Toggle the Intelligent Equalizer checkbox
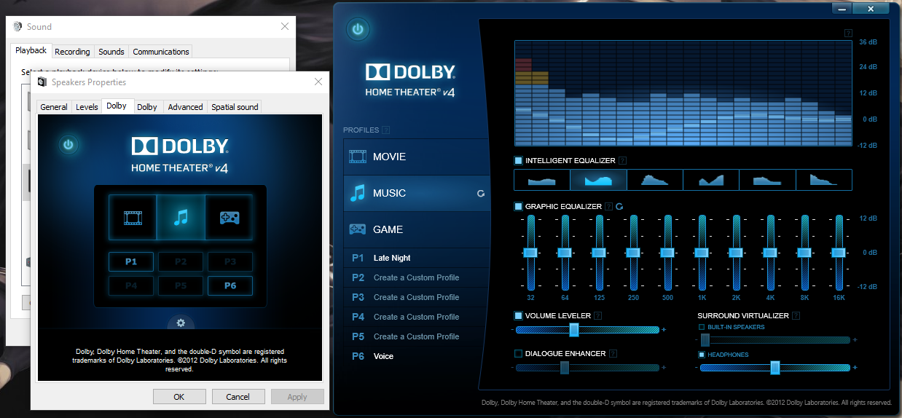Viewport: 902px width, 418px height. pyautogui.click(x=518, y=160)
